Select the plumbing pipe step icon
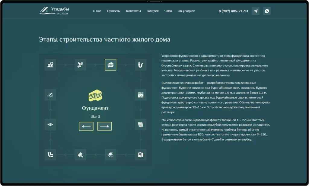309x186 pixels. click(x=141, y=65)
